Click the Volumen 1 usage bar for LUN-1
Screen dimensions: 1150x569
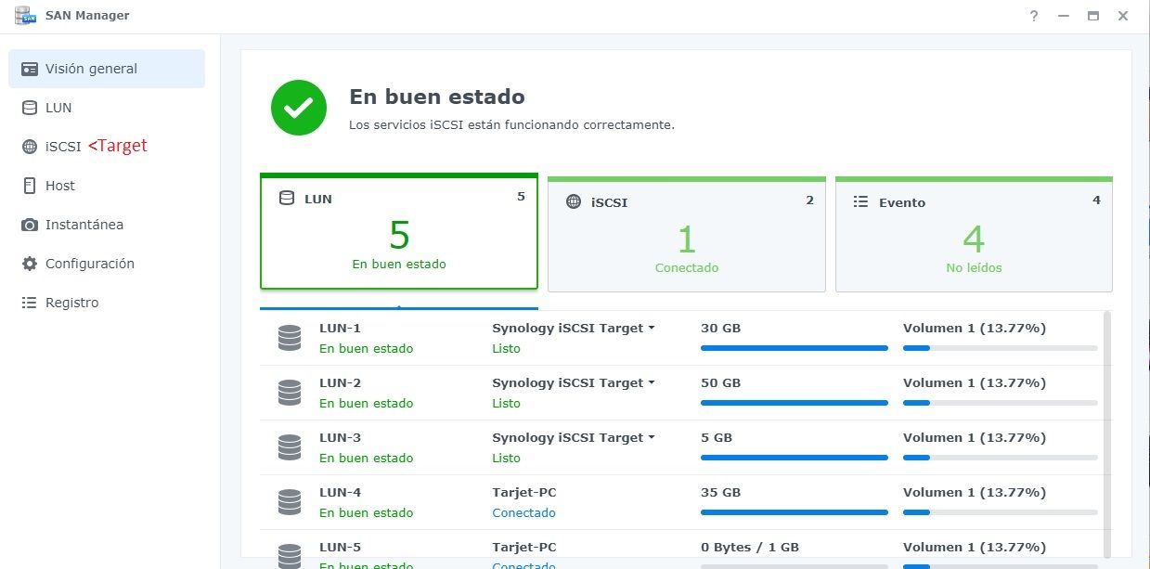(x=1000, y=348)
